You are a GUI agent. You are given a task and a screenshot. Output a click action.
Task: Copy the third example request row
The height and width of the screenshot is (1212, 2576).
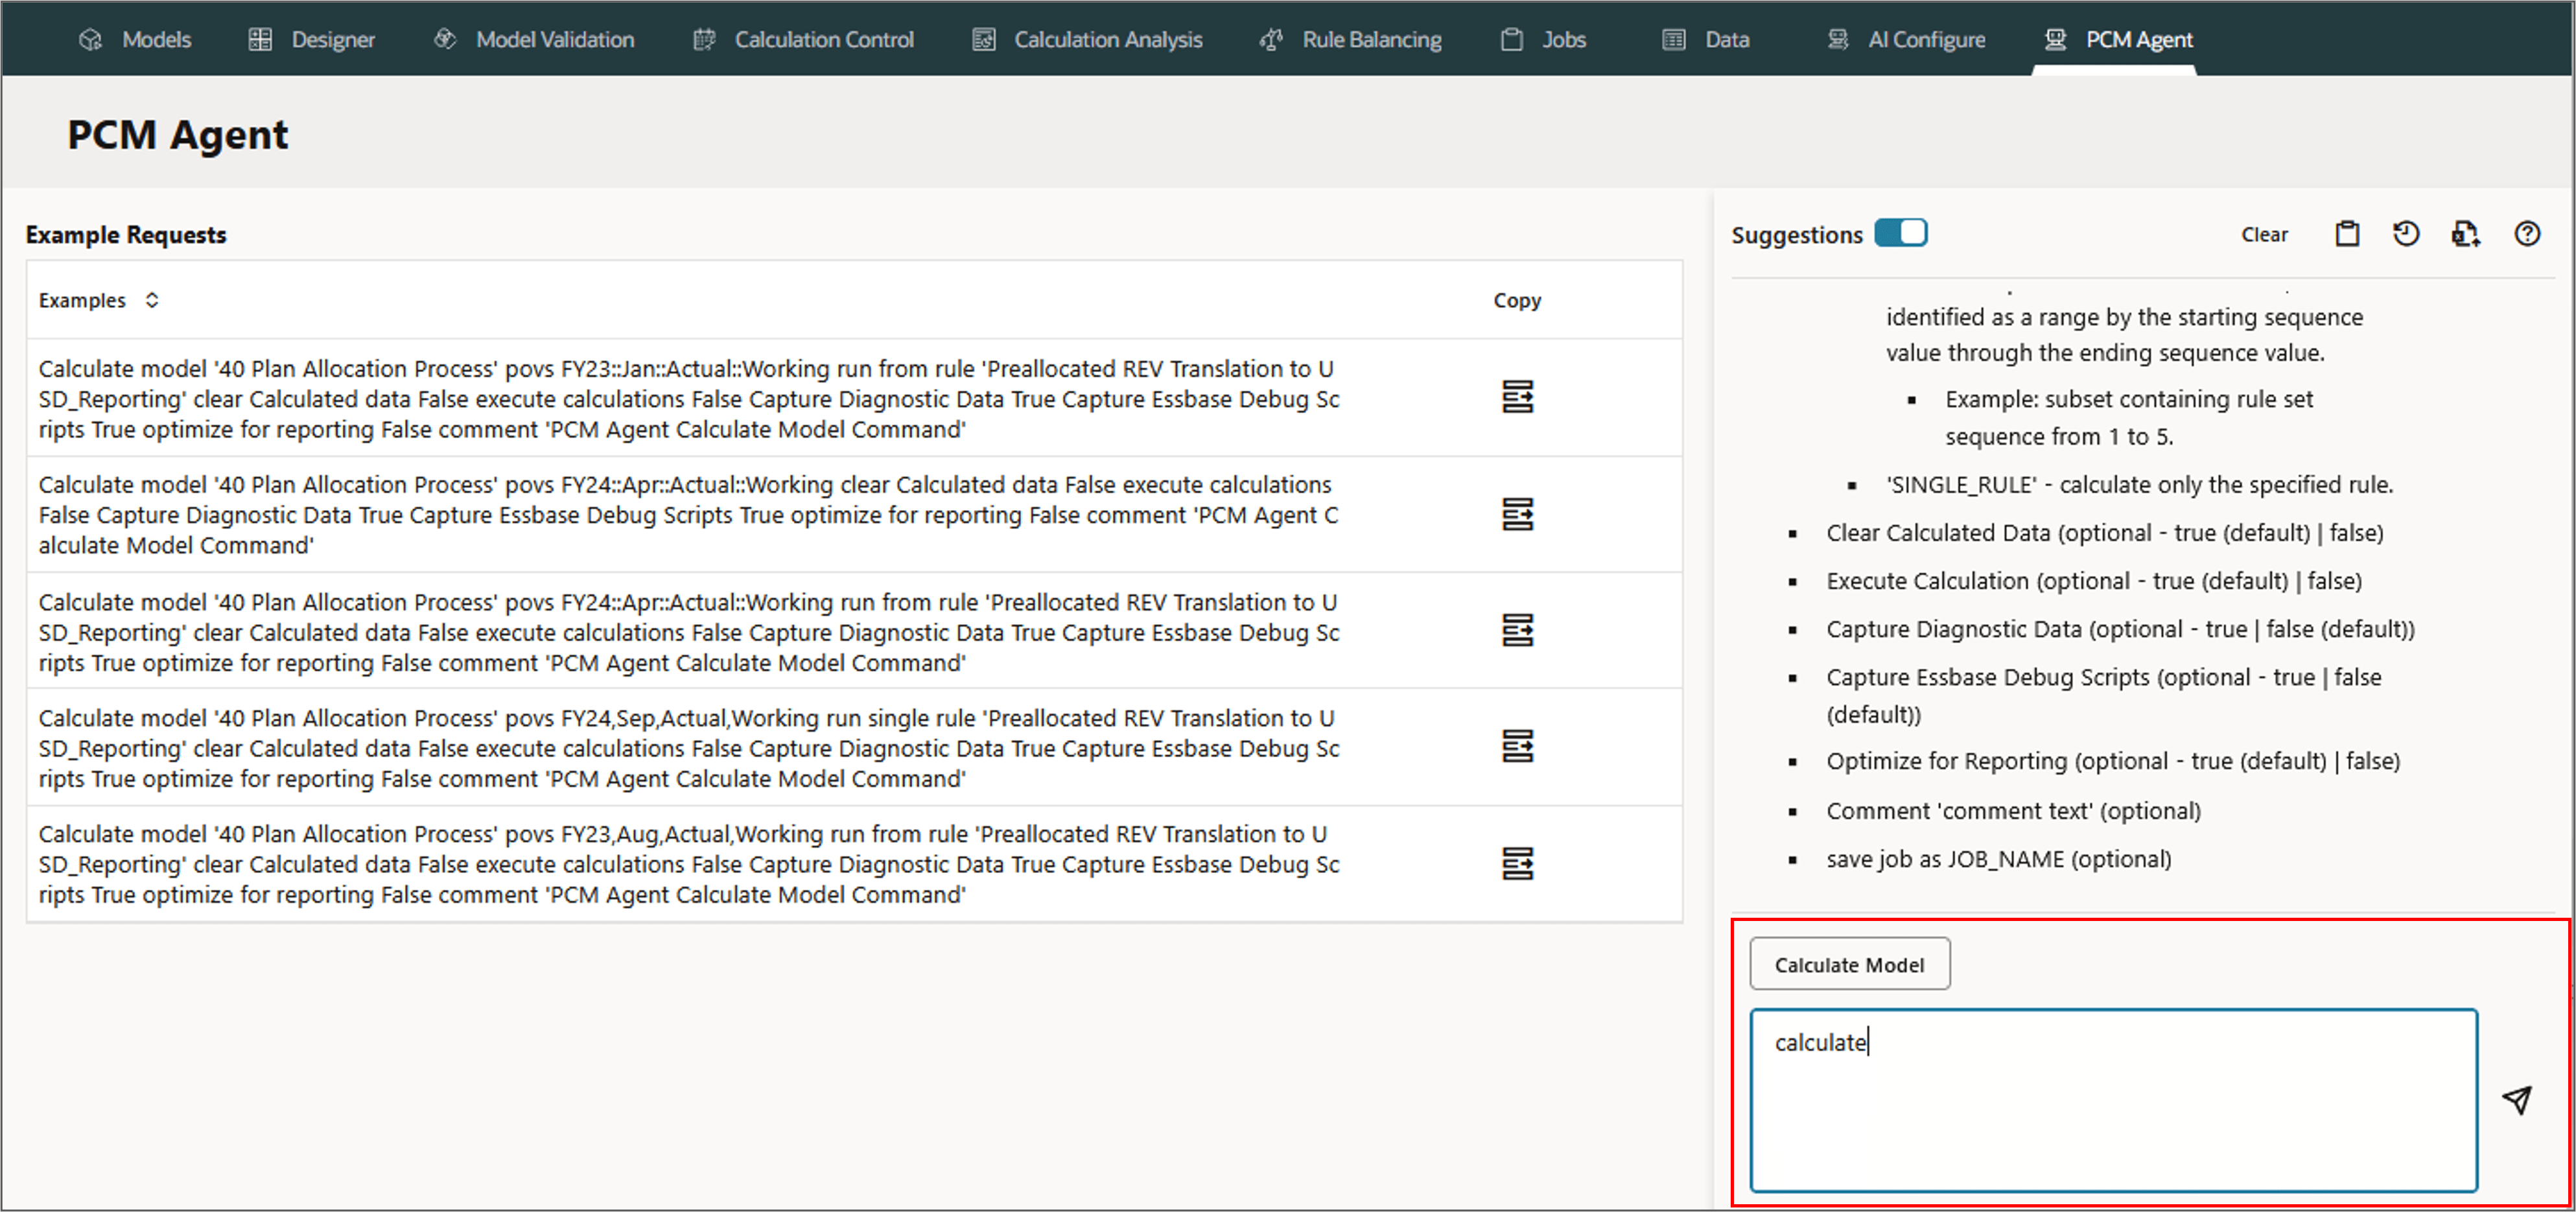tap(1517, 630)
